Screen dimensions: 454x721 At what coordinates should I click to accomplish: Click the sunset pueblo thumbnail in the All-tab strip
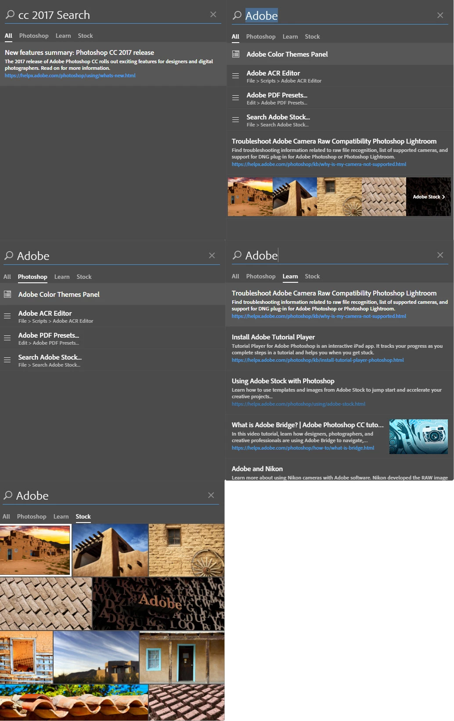(250, 197)
